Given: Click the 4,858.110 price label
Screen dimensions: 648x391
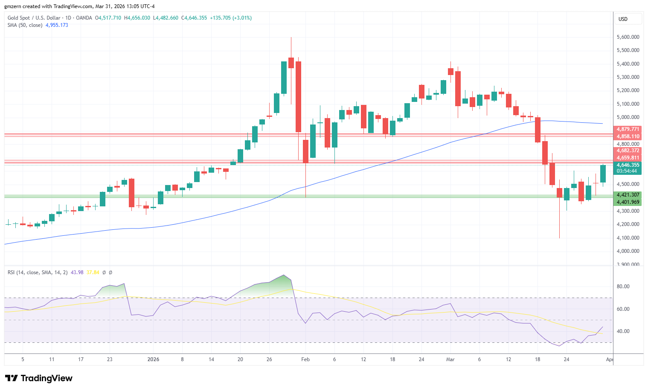Looking at the screenshot, I should tap(627, 136).
